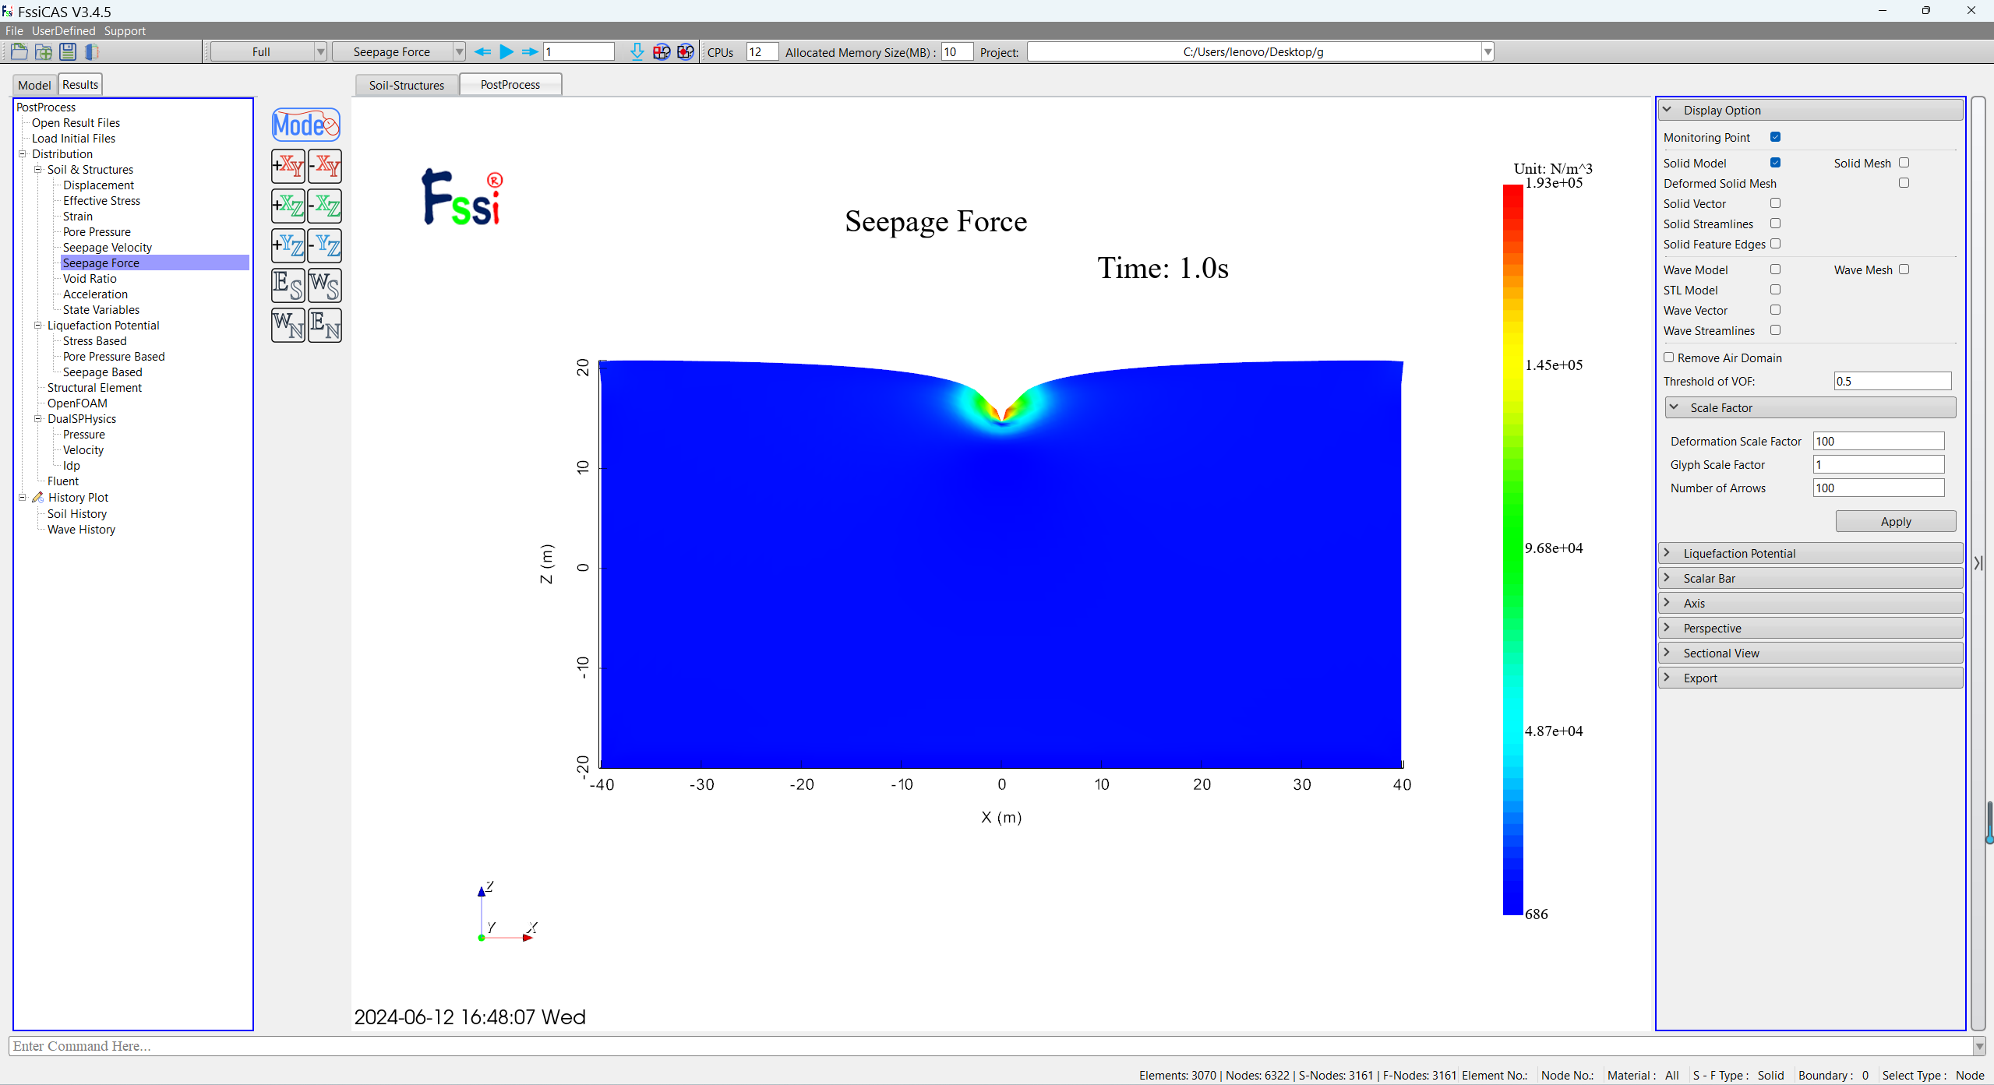
Task: Enable the Solid Feature Edges checkbox
Action: click(x=1775, y=244)
